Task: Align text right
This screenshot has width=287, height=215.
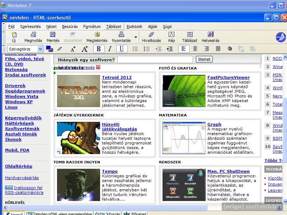Action: click(207, 49)
